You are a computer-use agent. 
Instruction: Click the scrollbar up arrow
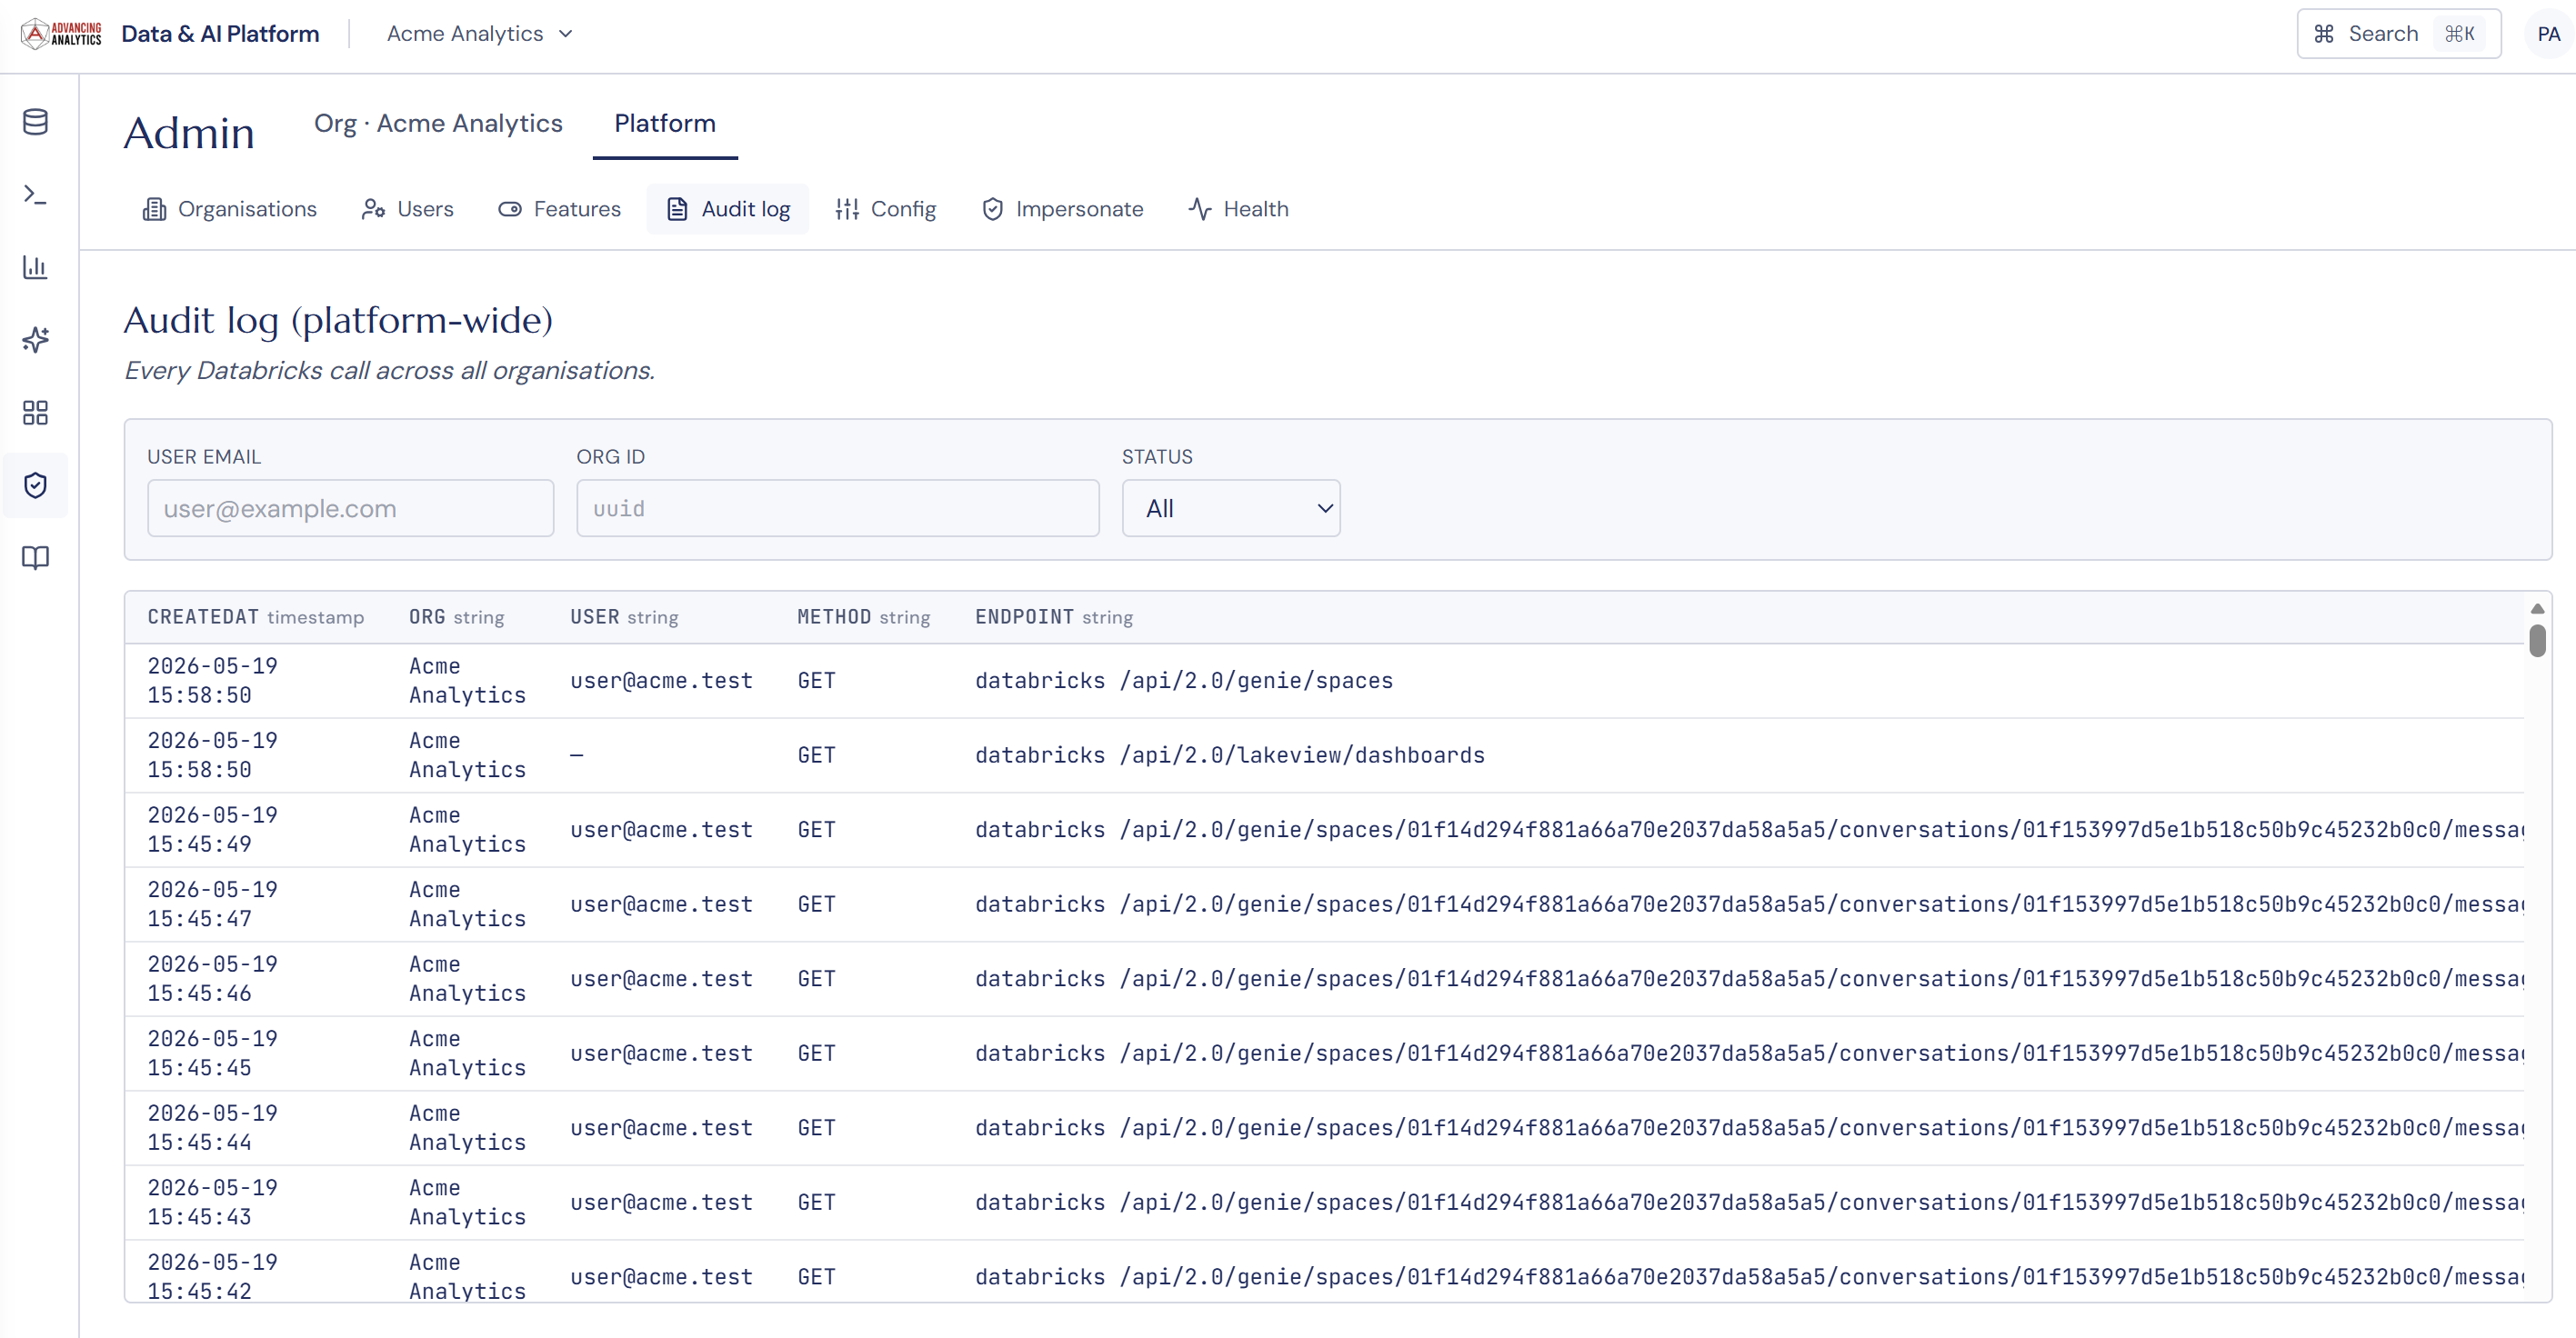[x=2537, y=608]
